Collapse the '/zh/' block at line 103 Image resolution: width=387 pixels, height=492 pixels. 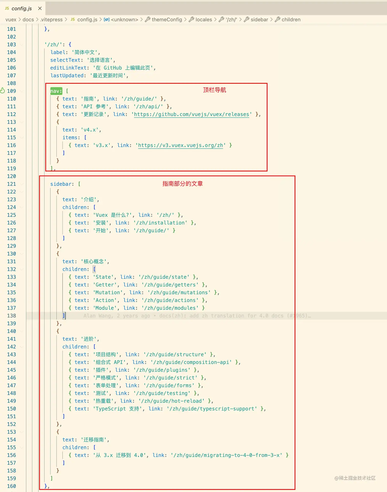coord(22,45)
